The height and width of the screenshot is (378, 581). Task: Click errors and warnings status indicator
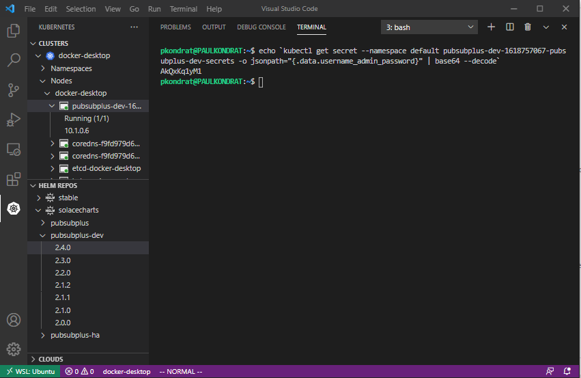(x=80, y=371)
